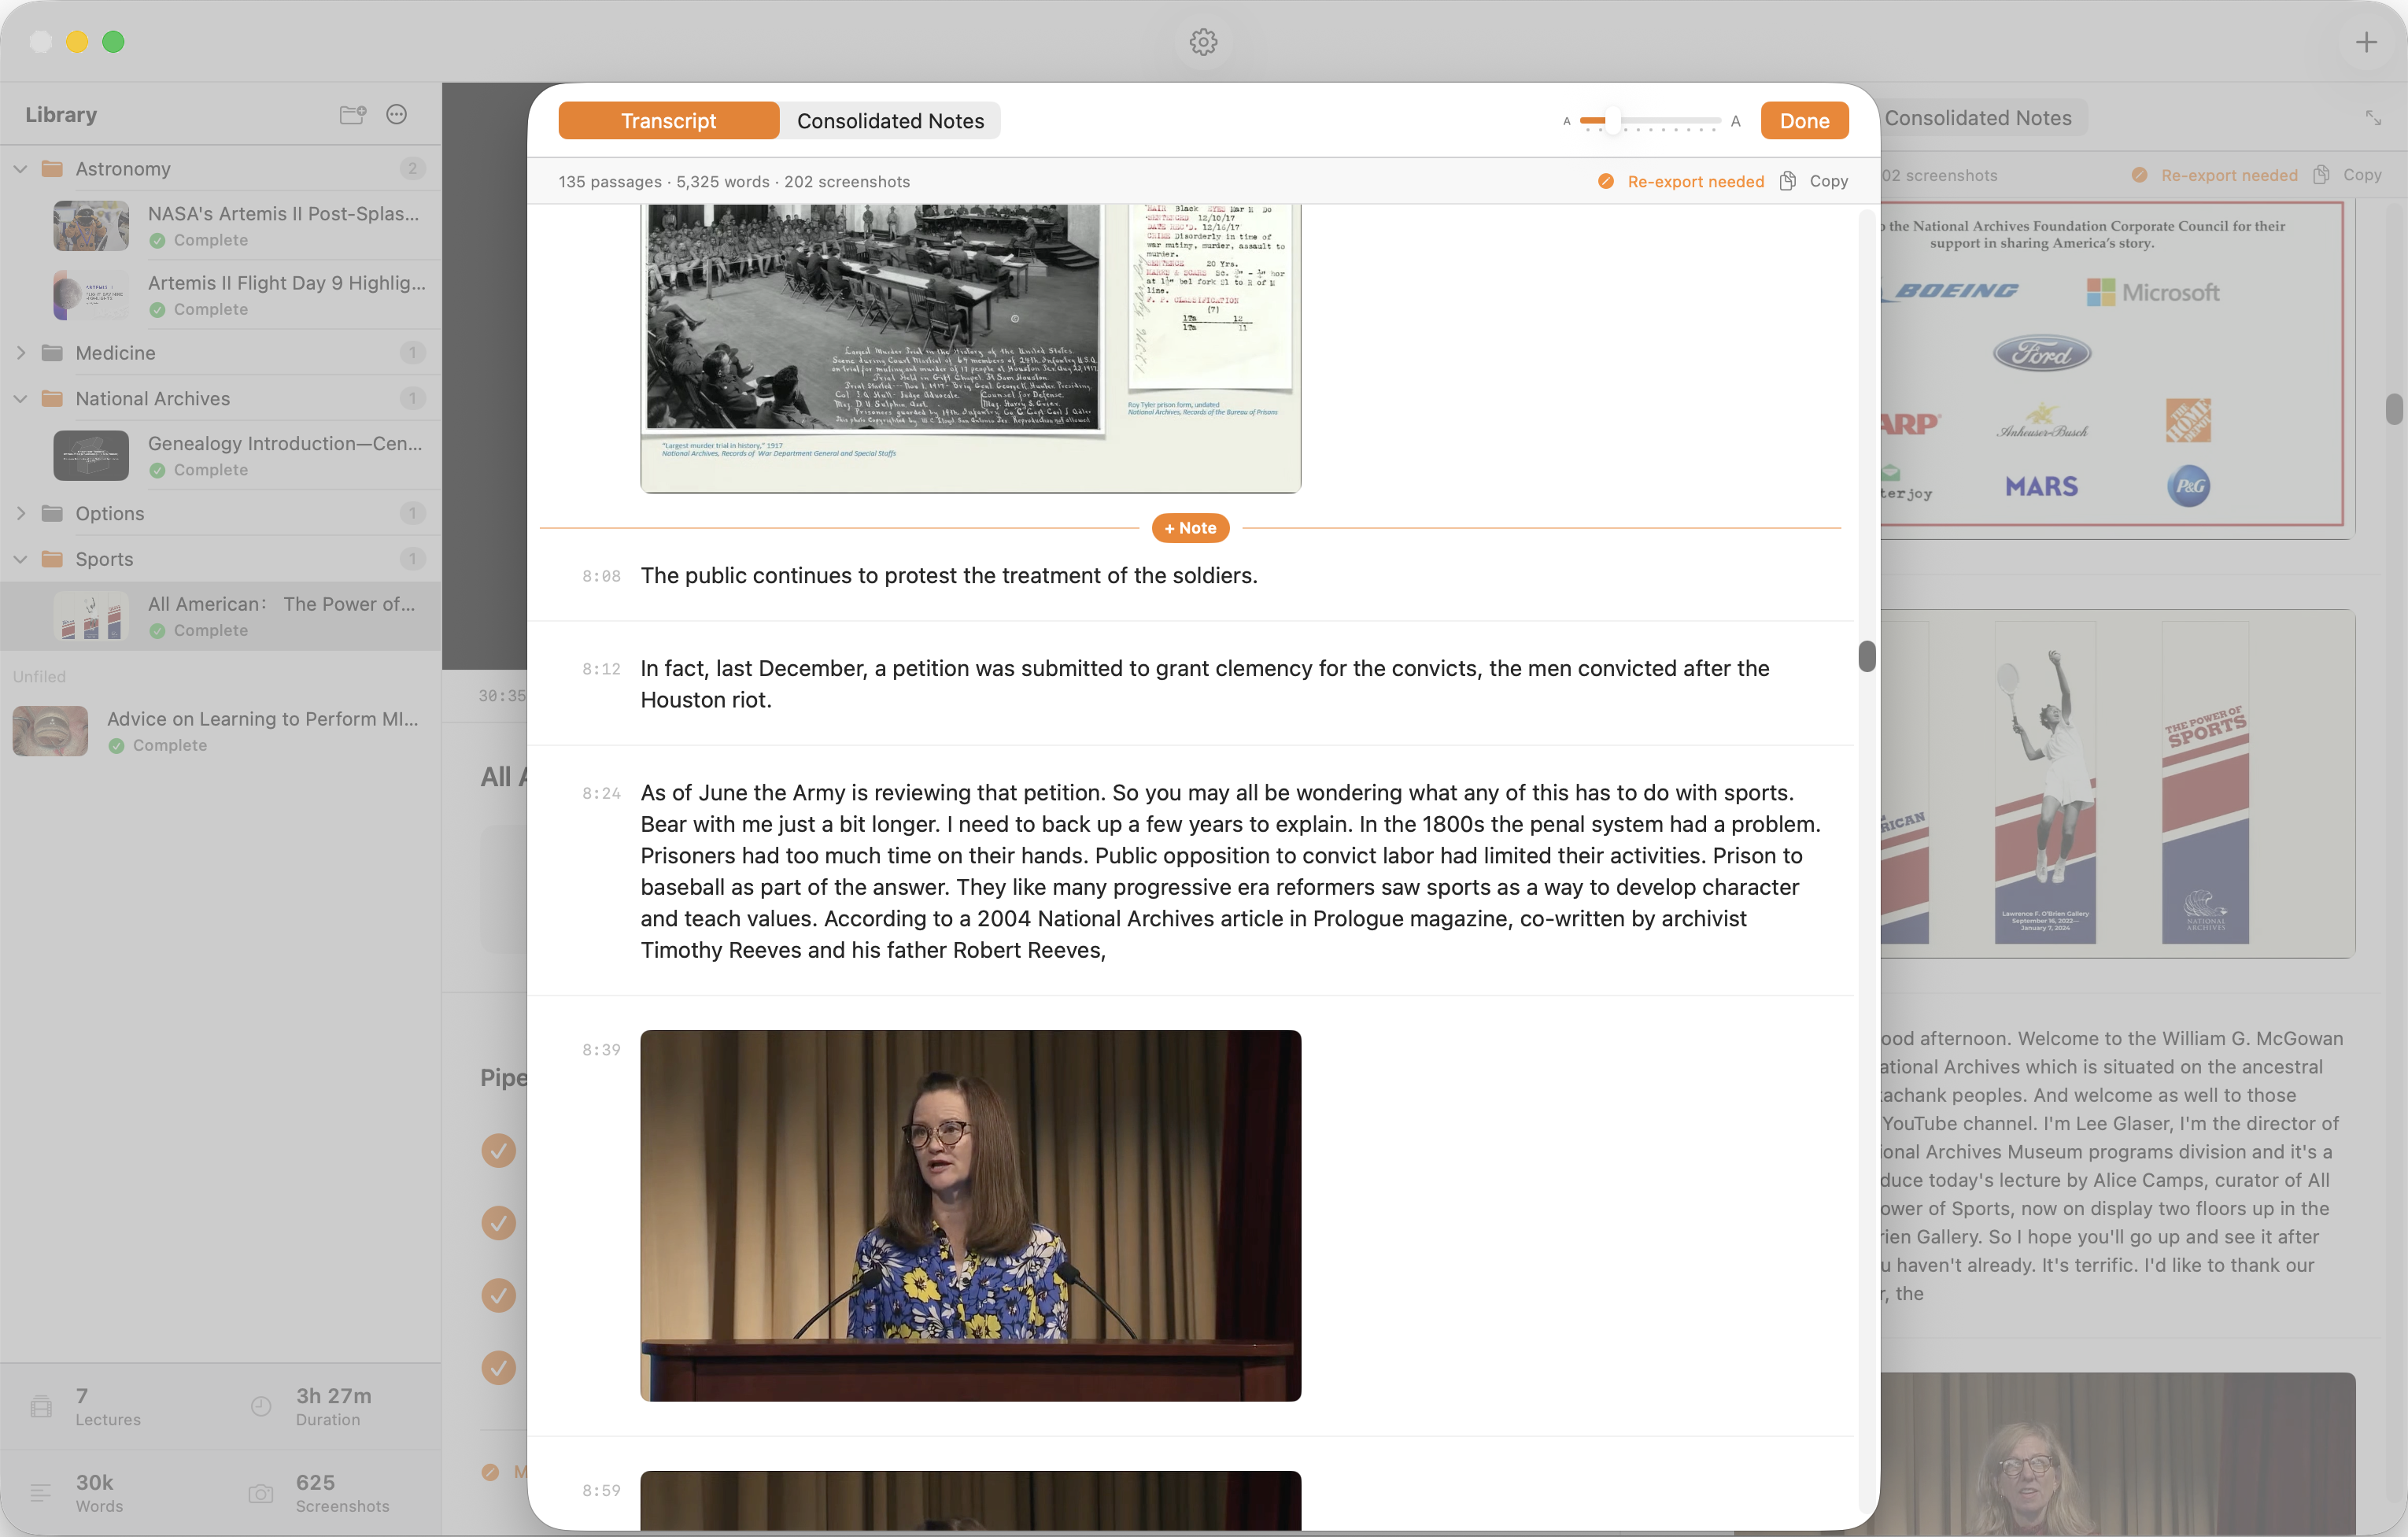
Task: Create a new folder in the Library
Action: pyautogui.click(x=352, y=114)
